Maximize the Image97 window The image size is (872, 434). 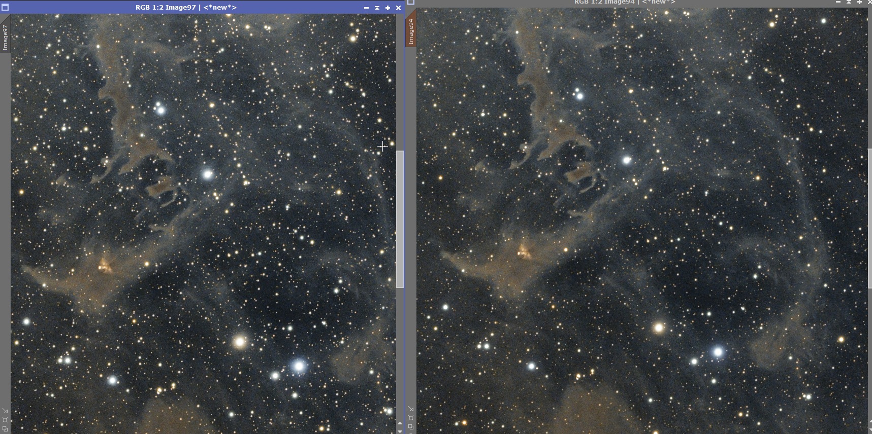387,8
